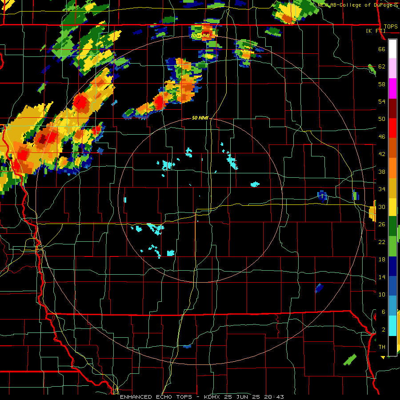This screenshot has height=400, width=400.
Task: Click the 18 value on the legend
Action: 382,260
